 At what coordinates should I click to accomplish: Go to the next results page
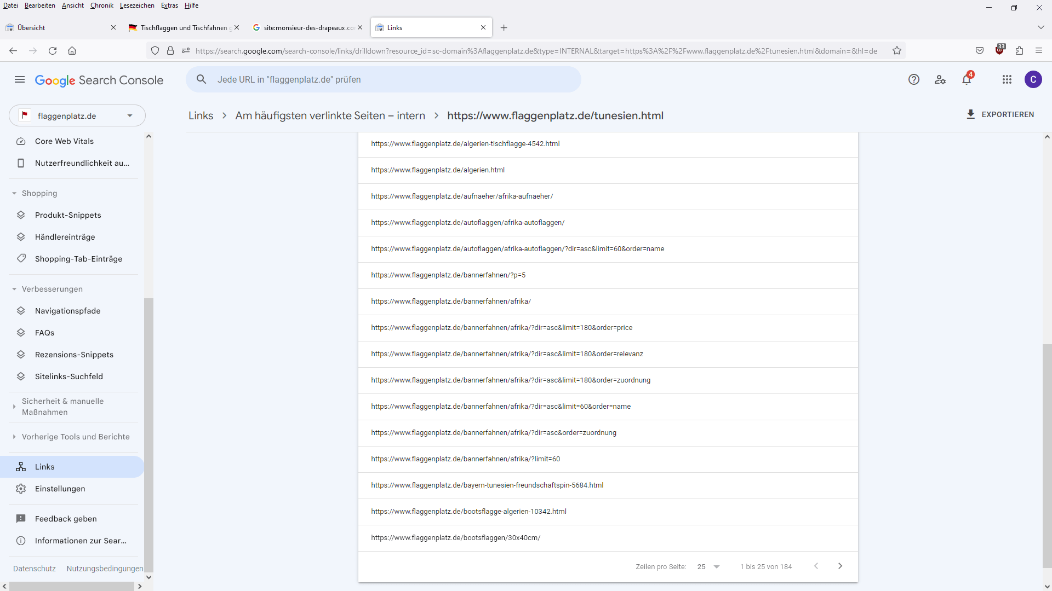(x=840, y=566)
